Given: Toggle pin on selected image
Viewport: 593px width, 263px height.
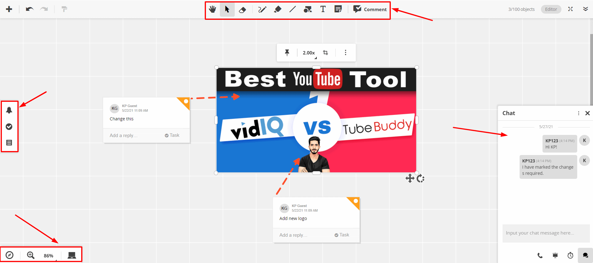Looking at the screenshot, I should [287, 53].
